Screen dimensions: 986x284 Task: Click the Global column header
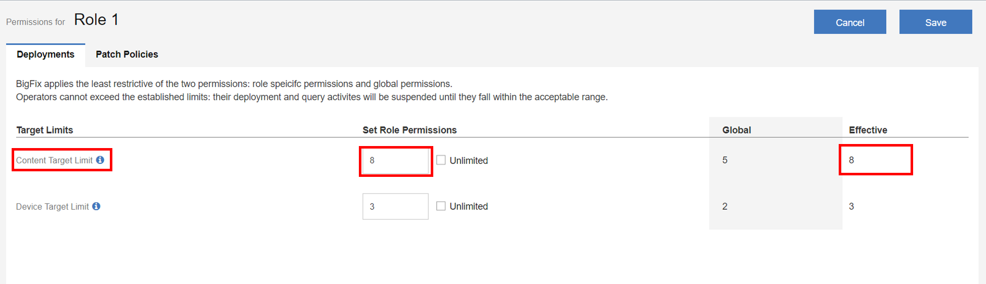pos(736,130)
